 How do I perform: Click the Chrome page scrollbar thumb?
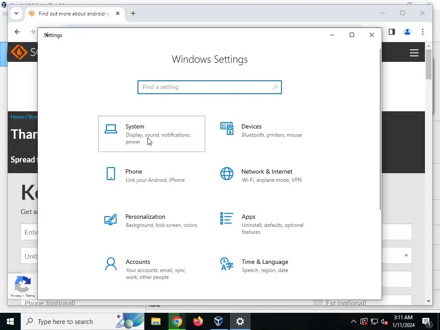(x=428, y=64)
